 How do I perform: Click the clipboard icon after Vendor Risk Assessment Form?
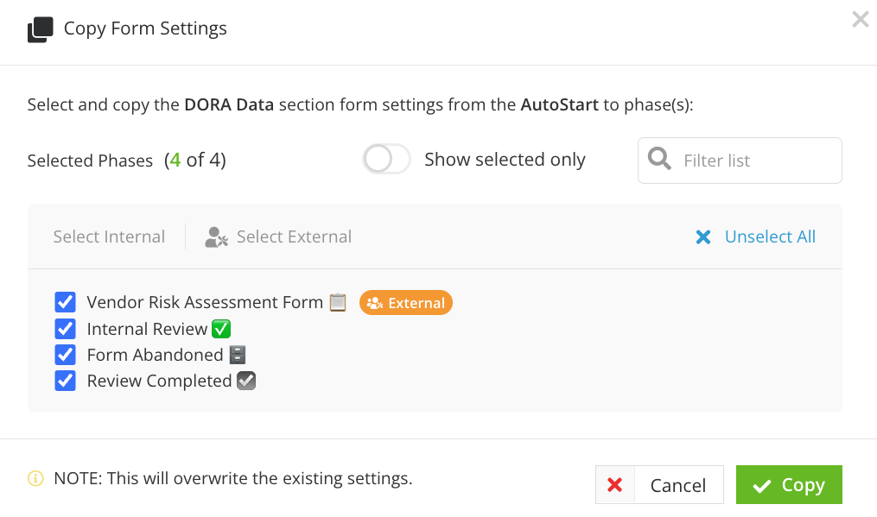pos(338,302)
